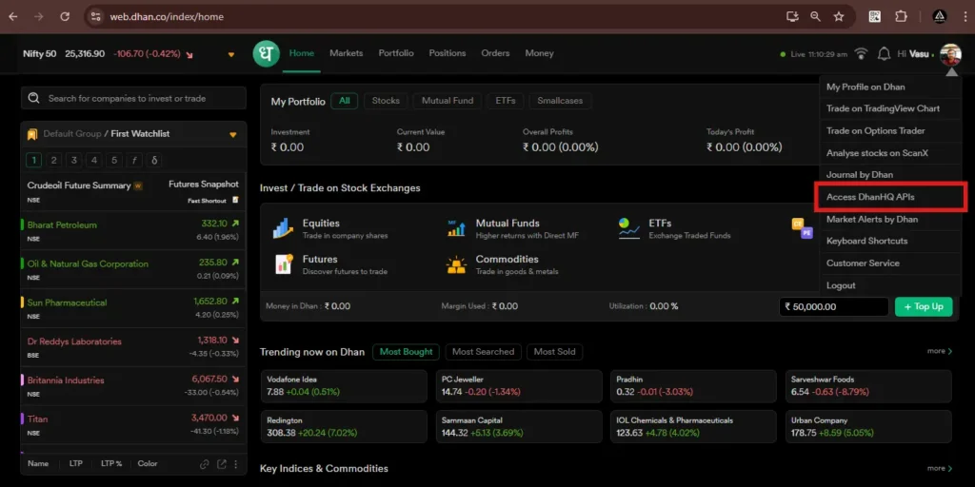Expand more in Trending now on Dhan

click(x=939, y=351)
